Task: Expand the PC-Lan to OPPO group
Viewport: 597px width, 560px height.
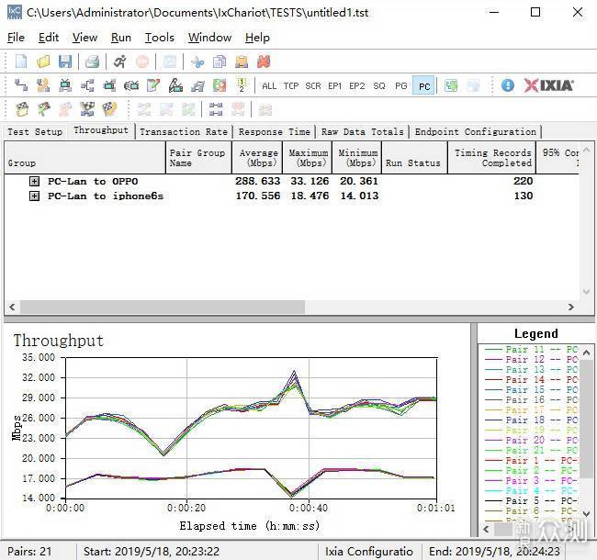Action: pyautogui.click(x=34, y=181)
